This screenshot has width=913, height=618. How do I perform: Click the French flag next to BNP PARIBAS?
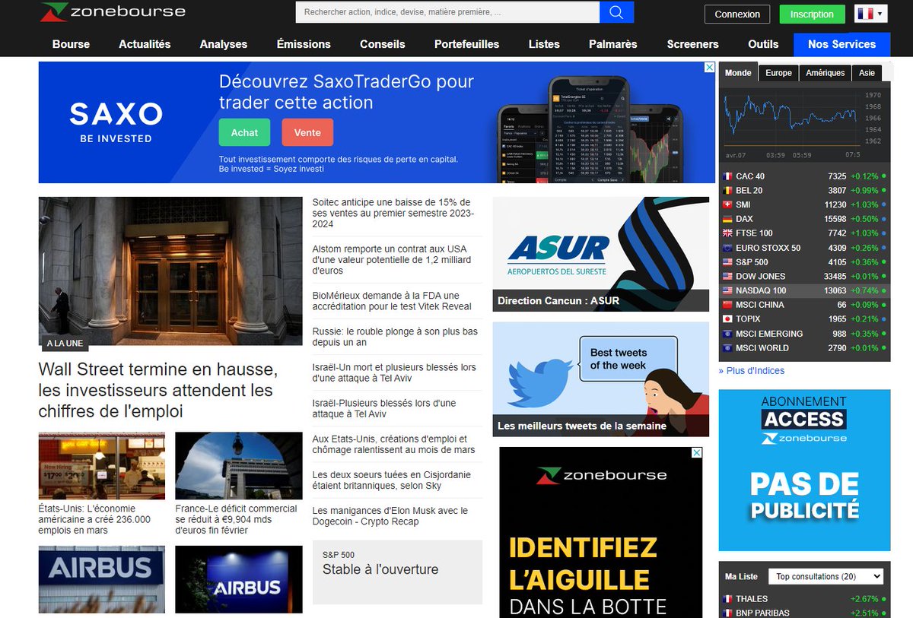[727, 613]
